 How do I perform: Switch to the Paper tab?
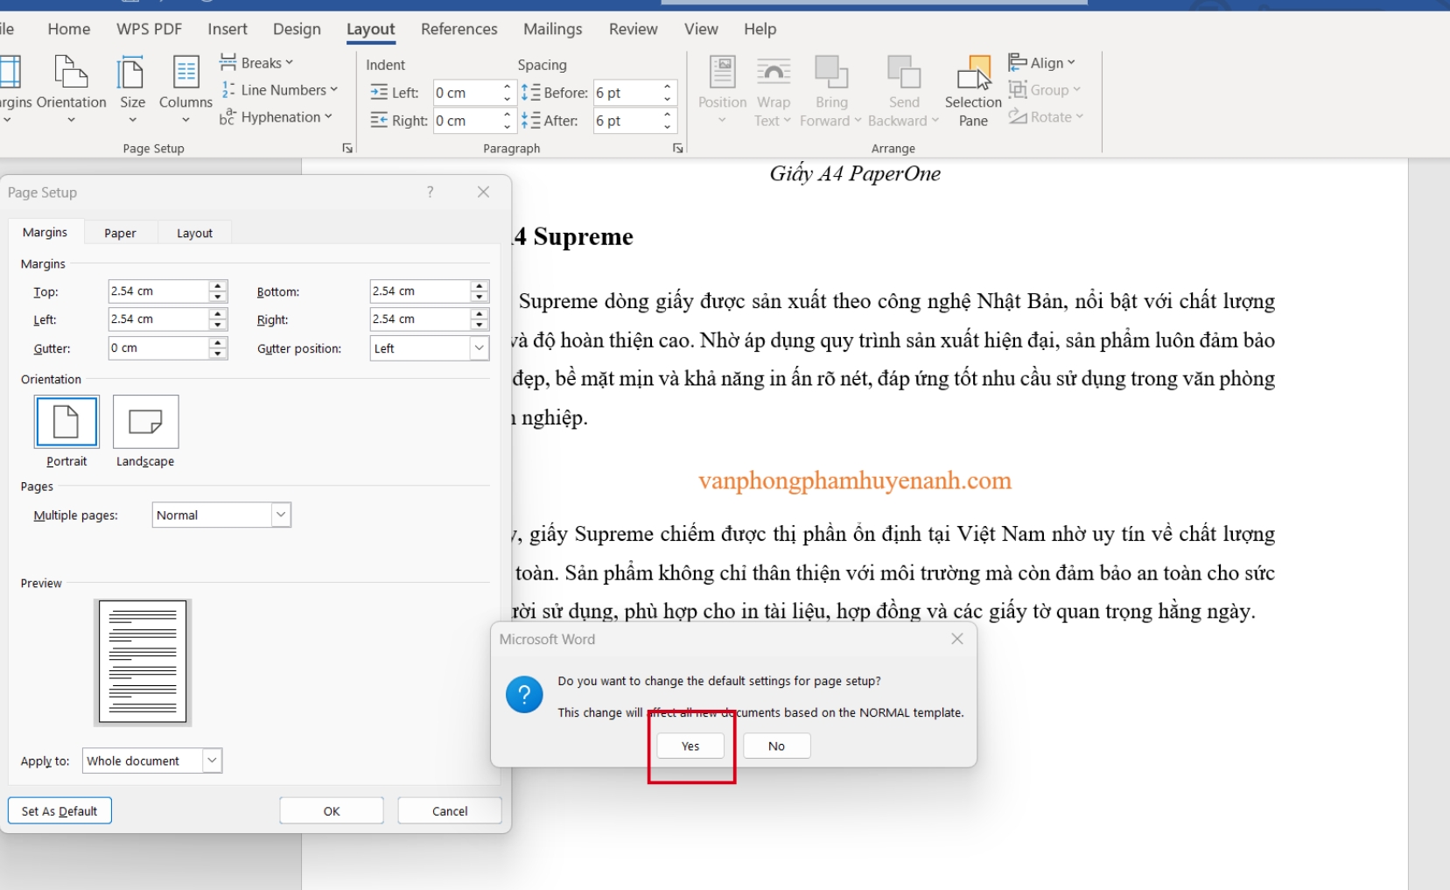tap(120, 233)
